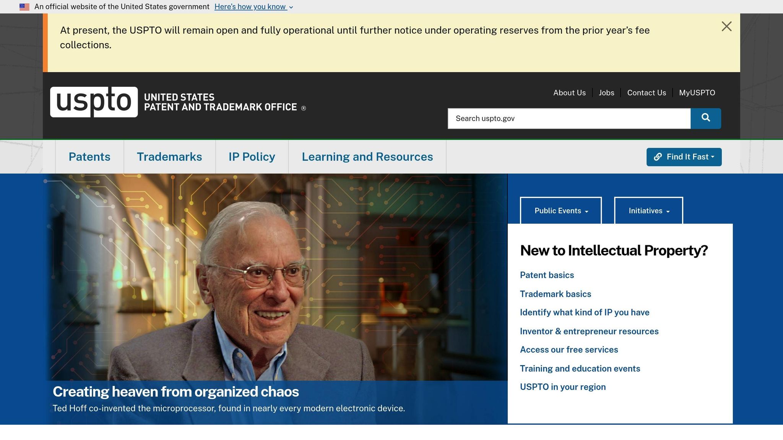This screenshot has height=440, width=783.
Task: Expand "Here's how you know" disclosure
Action: (x=253, y=7)
